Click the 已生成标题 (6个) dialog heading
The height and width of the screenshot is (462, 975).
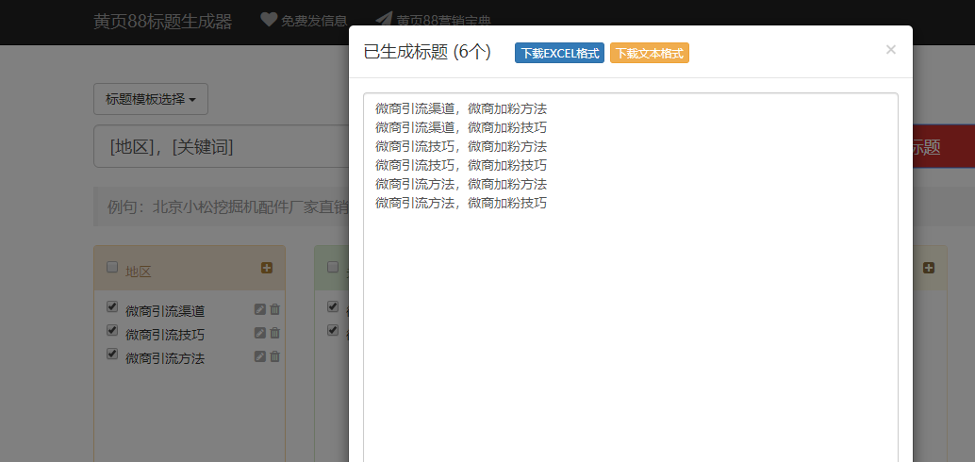pos(427,52)
